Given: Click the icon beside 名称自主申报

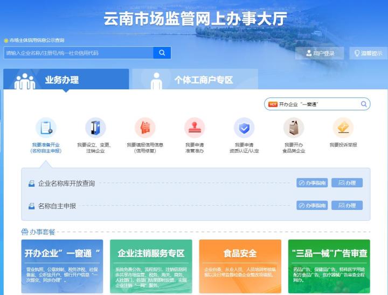Looking at the screenshot, I should [x=31, y=206].
